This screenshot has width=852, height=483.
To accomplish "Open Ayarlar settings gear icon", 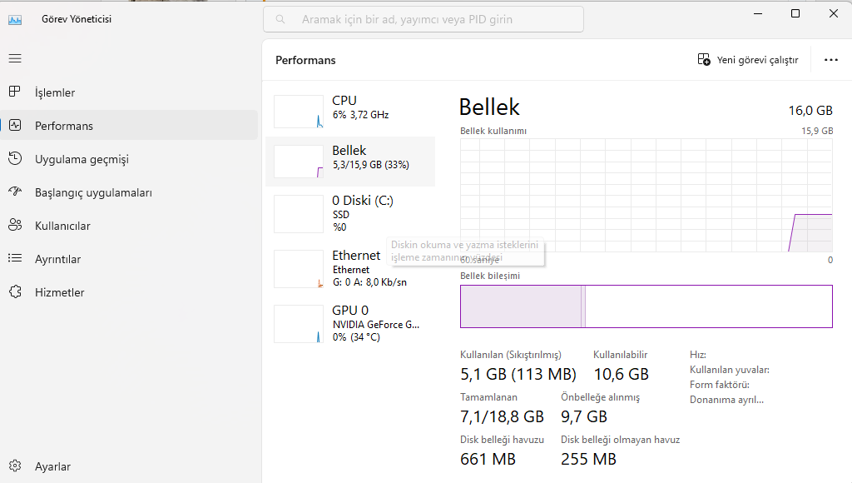I will (15, 466).
